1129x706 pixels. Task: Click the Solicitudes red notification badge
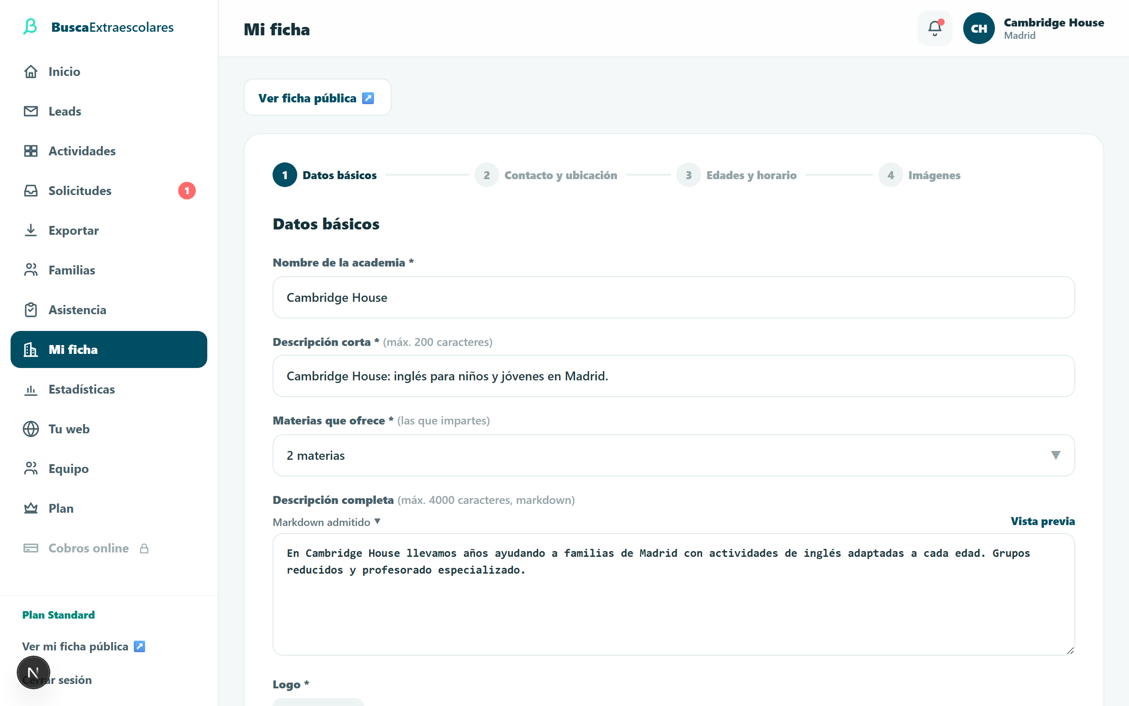click(x=187, y=191)
